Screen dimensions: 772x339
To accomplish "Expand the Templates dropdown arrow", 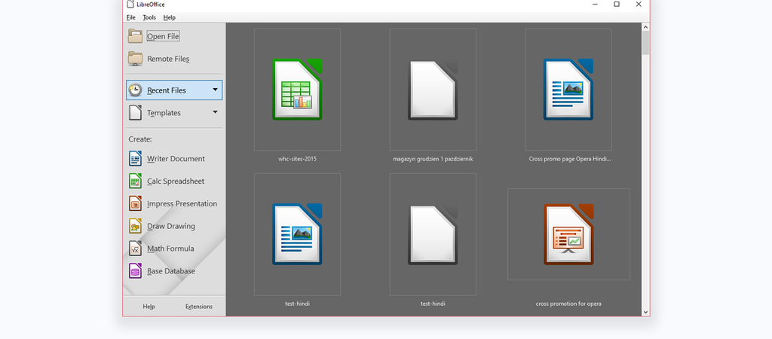I will pos(215,112).
